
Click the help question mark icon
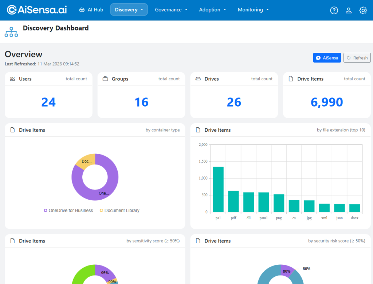click(x=334, y=10)
